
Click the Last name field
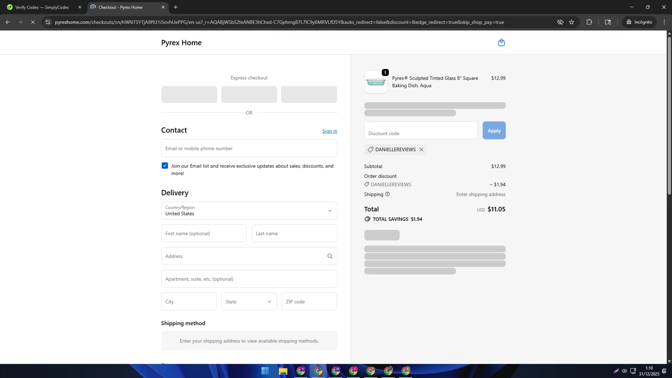(294, 233)
